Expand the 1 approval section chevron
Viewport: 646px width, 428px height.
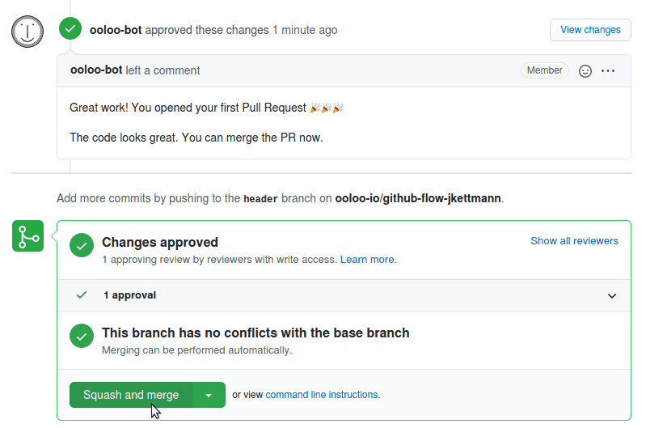[612, 295]
